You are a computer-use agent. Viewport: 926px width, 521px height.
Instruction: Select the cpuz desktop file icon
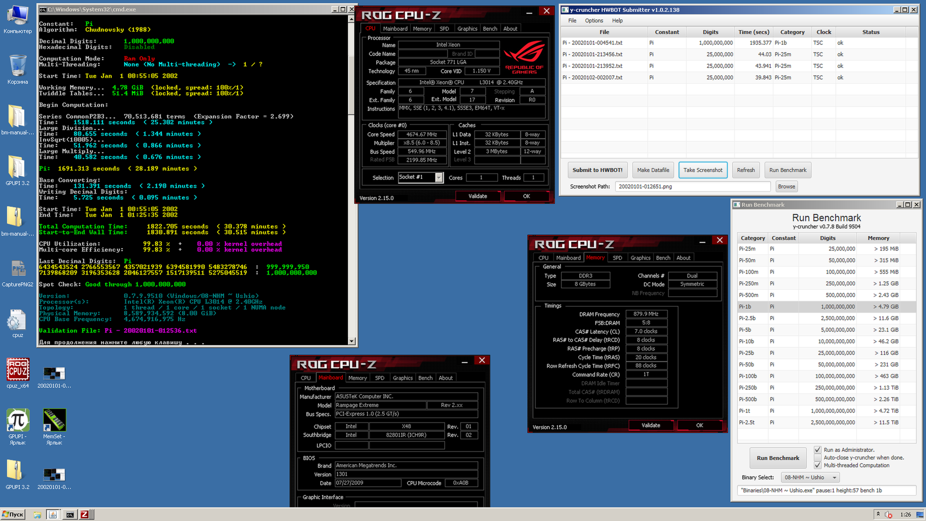tap(17, 324)
